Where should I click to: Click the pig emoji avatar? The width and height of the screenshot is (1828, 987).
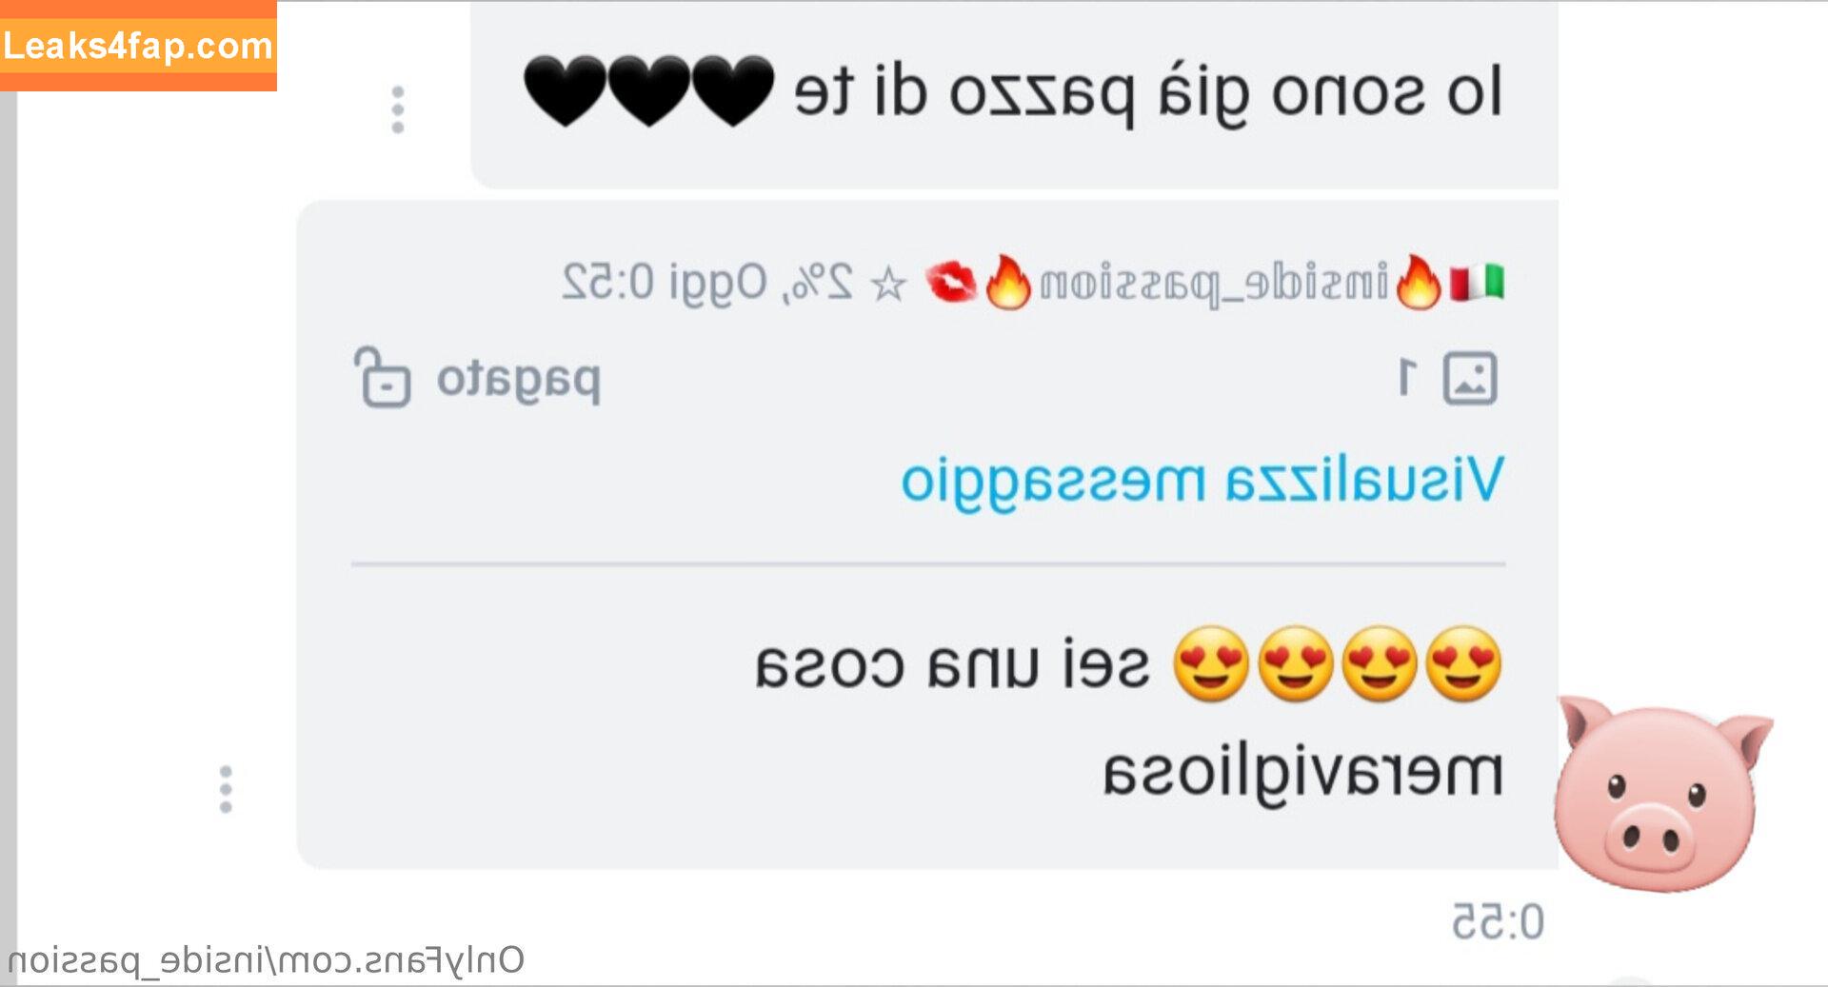(1662, 793)
